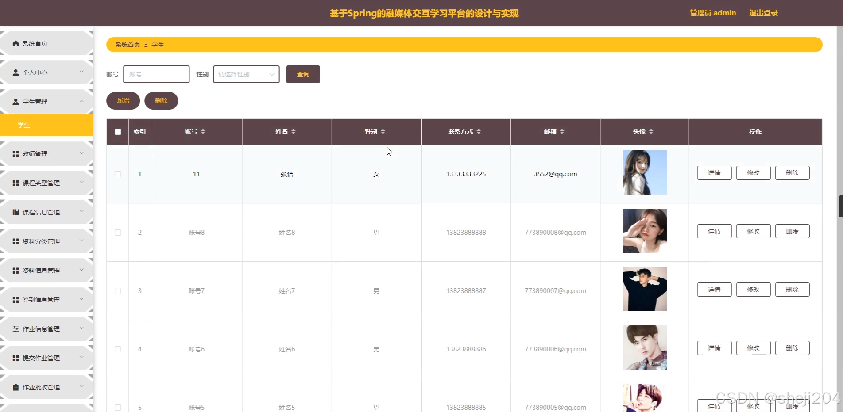Viewport: 843px width, 412px height.
Task: Select the 学生管理 sidebar icon
Action: tap(15, 101)
